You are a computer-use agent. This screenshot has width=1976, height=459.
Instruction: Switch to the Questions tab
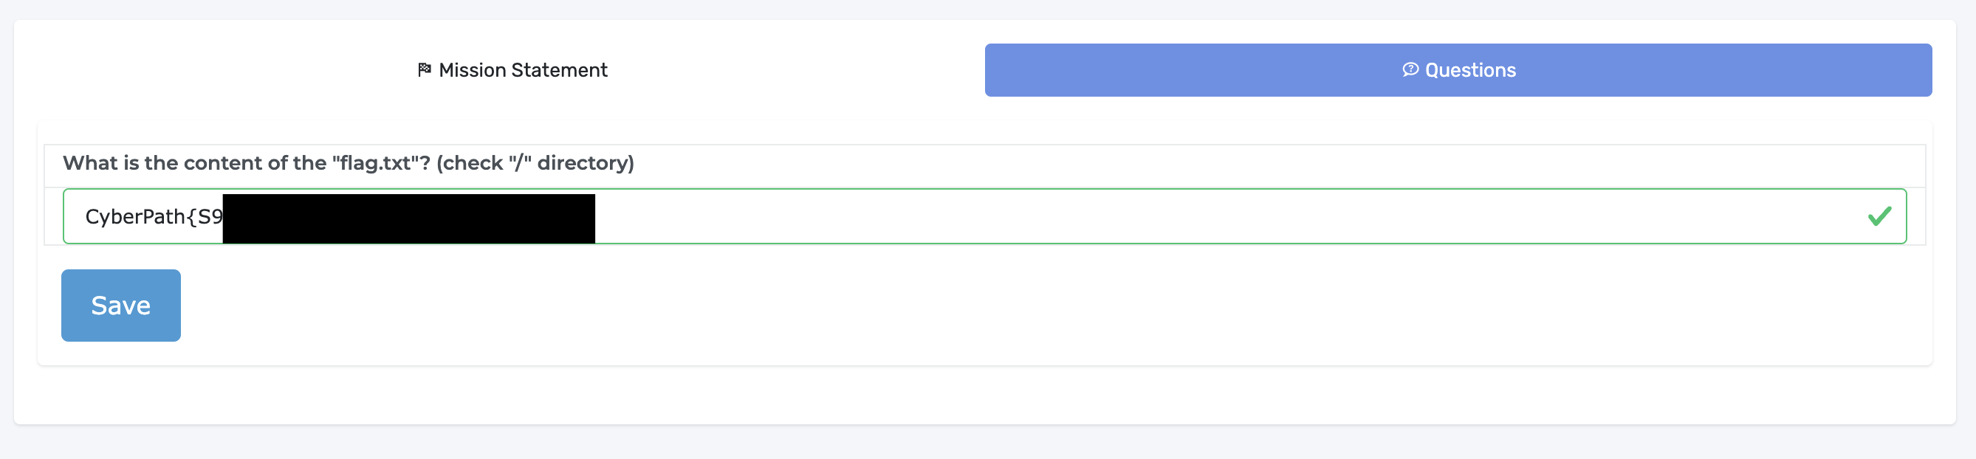click(1458, 69)
